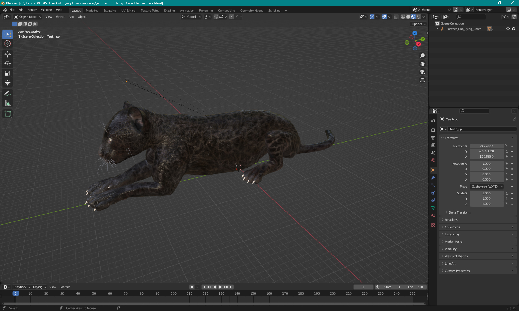Open the timeline Keying popover

[39, 287]
